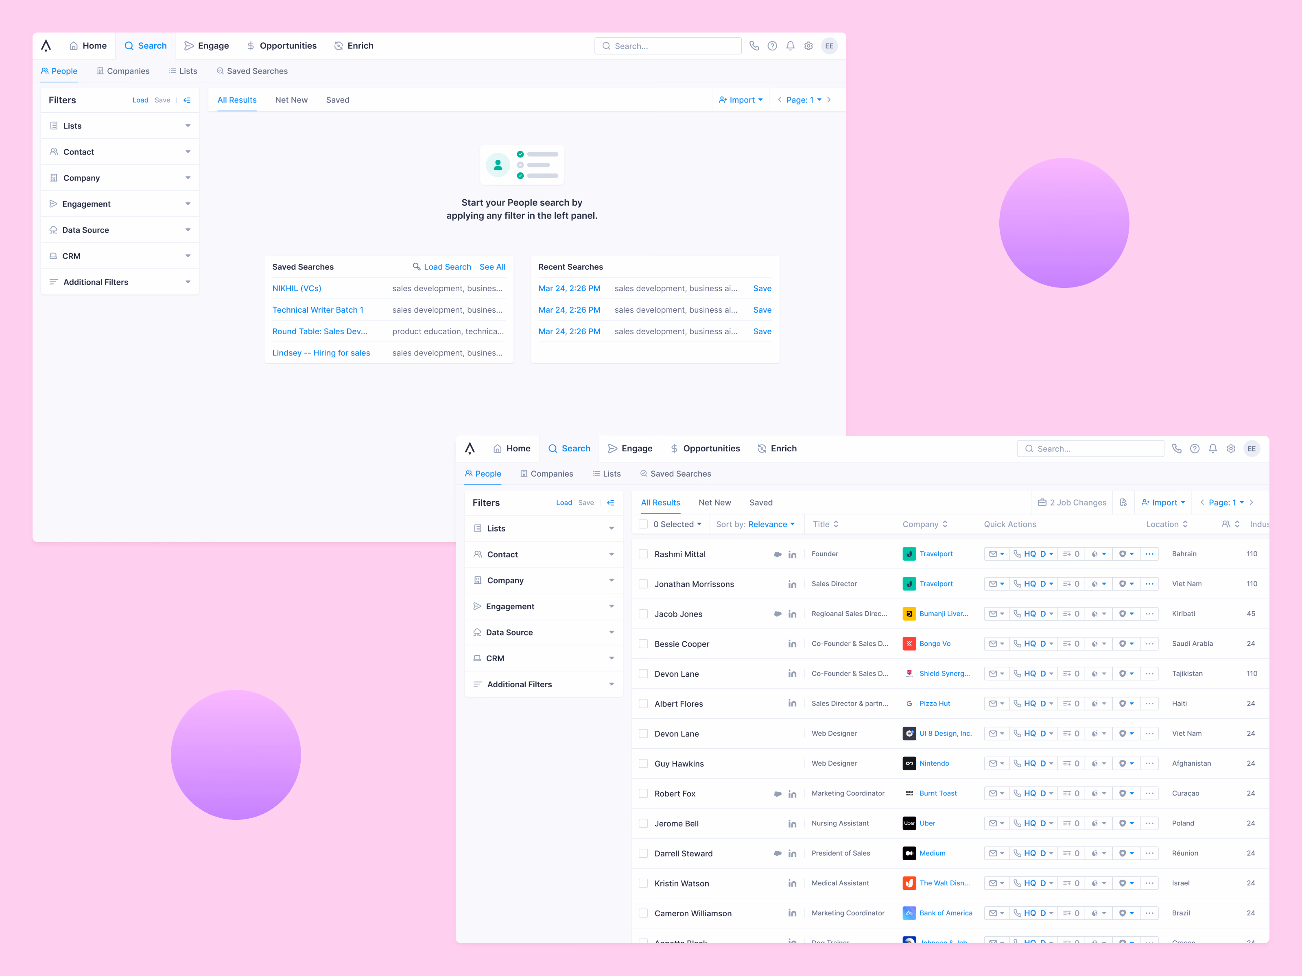
Task: Open notifications bell in back window
Action: pos(791,46)
